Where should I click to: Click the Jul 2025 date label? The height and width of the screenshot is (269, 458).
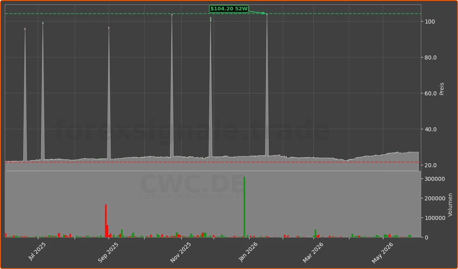[38, 250]
